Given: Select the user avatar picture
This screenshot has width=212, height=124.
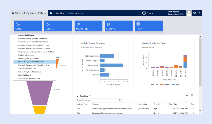Looking at the screenshot, I should tap(189, 13).
